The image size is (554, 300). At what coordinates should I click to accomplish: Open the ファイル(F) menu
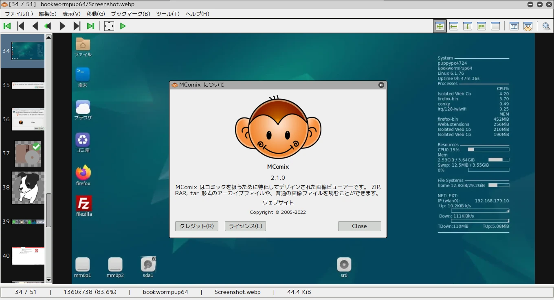(x=19, y=14)
